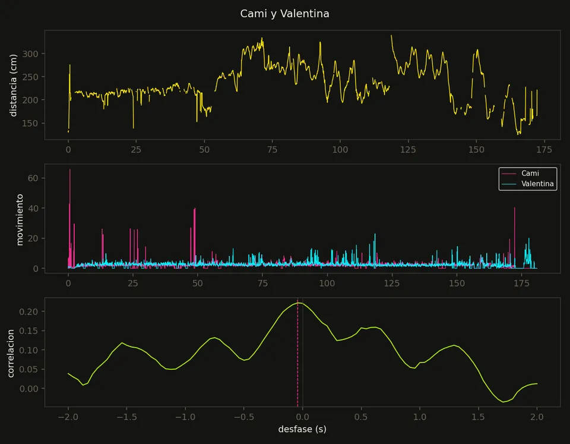Click the 0.20 tick on correlation axis
This screenshot has height=444, width=570.
(28, 311)
